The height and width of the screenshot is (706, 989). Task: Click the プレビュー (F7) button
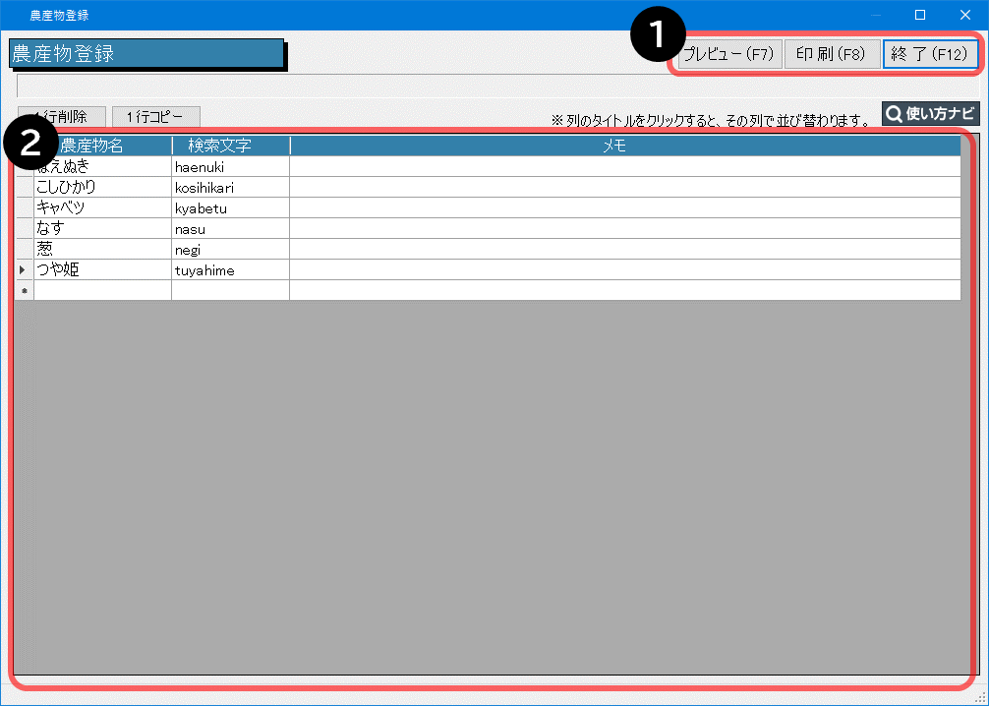[729, 54]
